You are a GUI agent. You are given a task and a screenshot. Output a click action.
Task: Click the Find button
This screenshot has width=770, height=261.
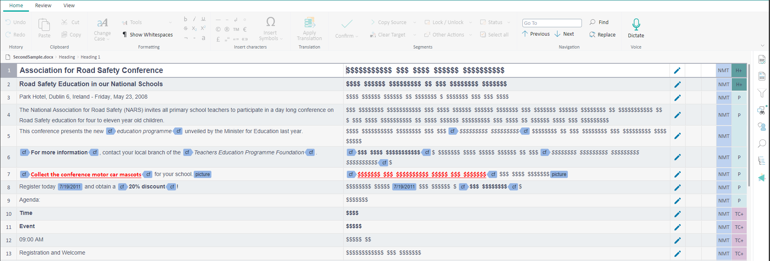[599, 22]
